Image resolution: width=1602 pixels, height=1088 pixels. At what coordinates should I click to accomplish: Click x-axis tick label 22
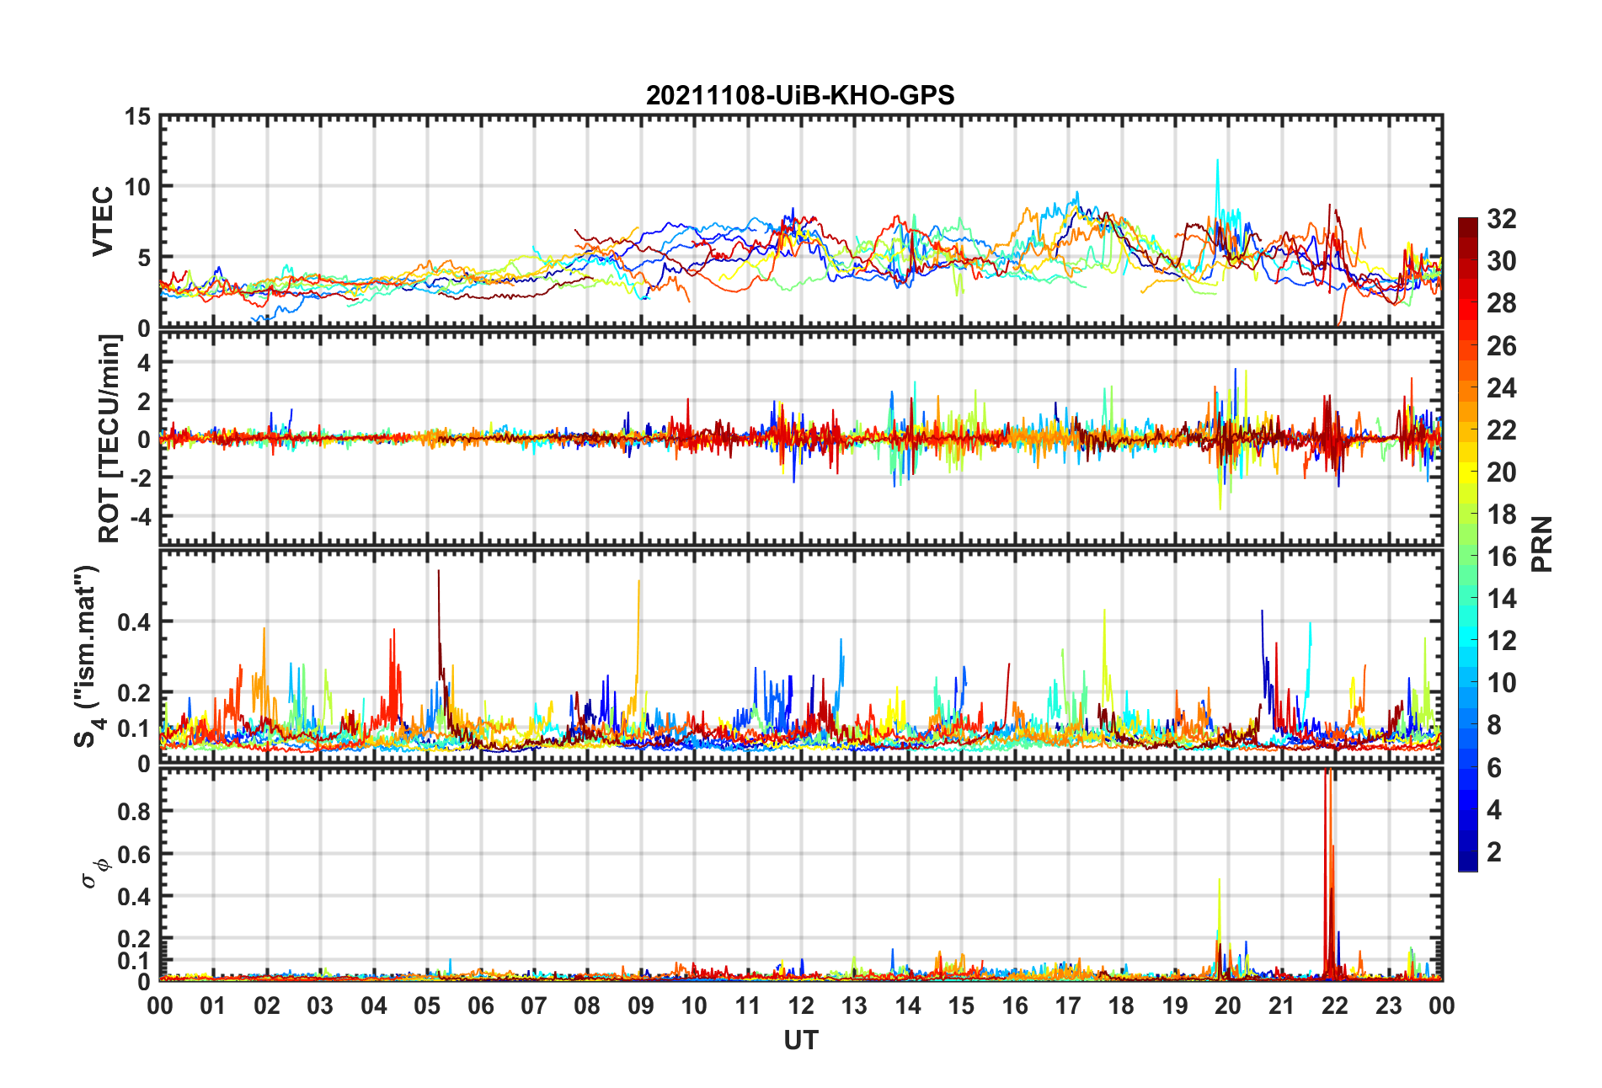1335,1005
